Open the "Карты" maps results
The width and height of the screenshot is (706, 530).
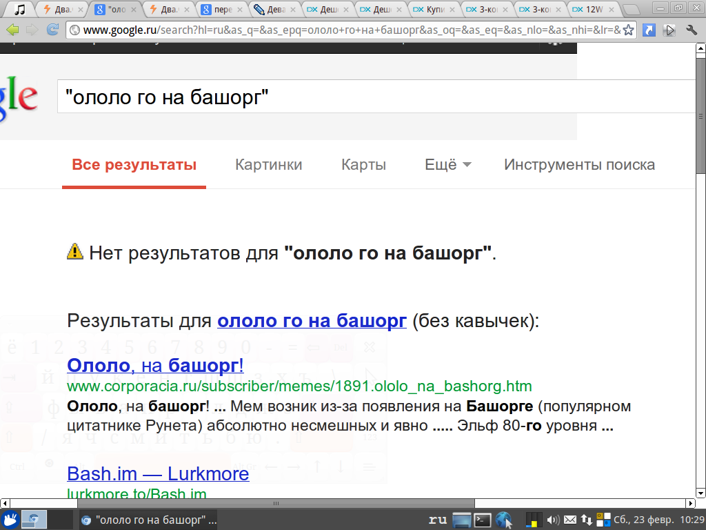click(x=364, y=165)
